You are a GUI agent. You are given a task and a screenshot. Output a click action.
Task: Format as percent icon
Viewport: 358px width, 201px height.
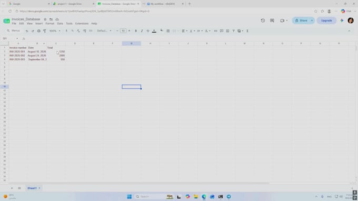click(72, 31)
